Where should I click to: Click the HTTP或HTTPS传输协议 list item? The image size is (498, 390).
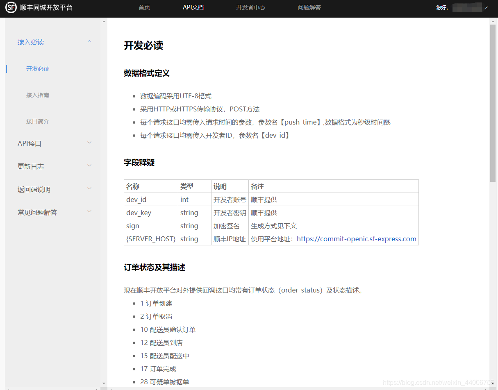pyautogui.click(x=200, y=109)
